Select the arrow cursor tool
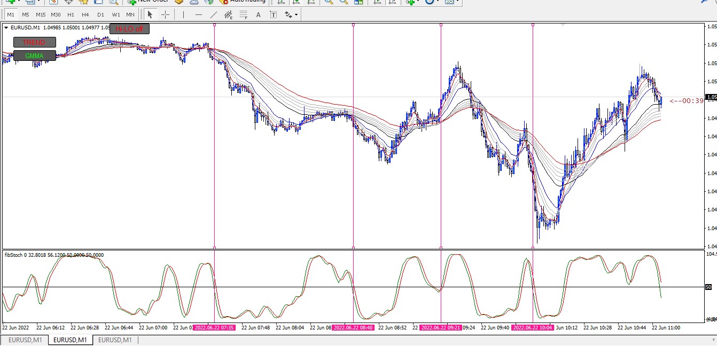Image resolution: width=717 pixels, height=346 pixels. (150, 14)
